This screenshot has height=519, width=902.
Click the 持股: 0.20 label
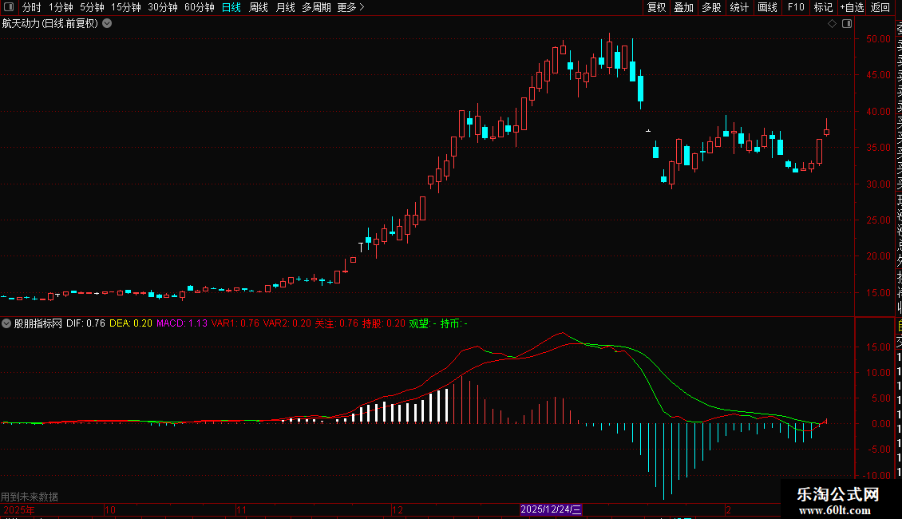[x=384, y=323]
